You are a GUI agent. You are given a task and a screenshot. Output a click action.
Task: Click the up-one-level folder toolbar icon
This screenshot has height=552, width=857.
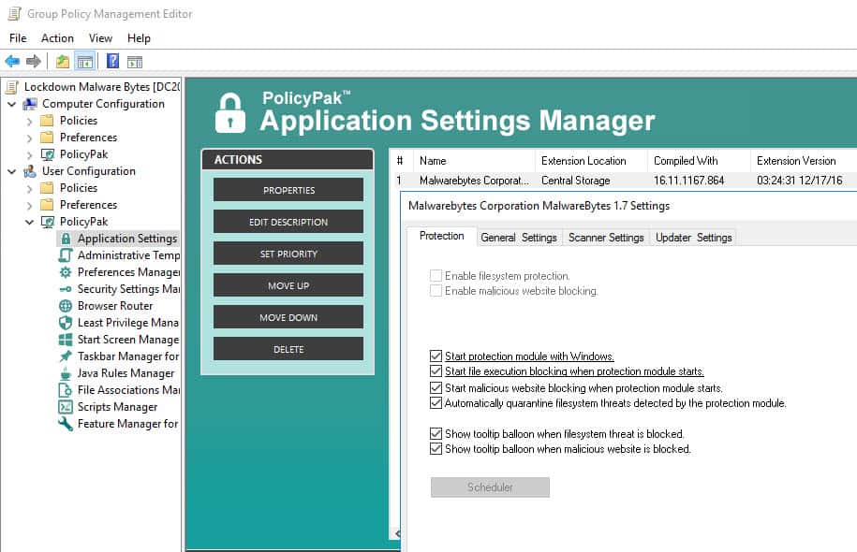point(63,61)
